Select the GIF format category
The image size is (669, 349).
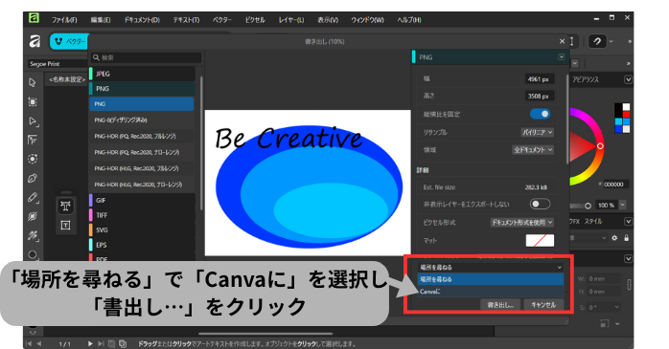point(142,201)
